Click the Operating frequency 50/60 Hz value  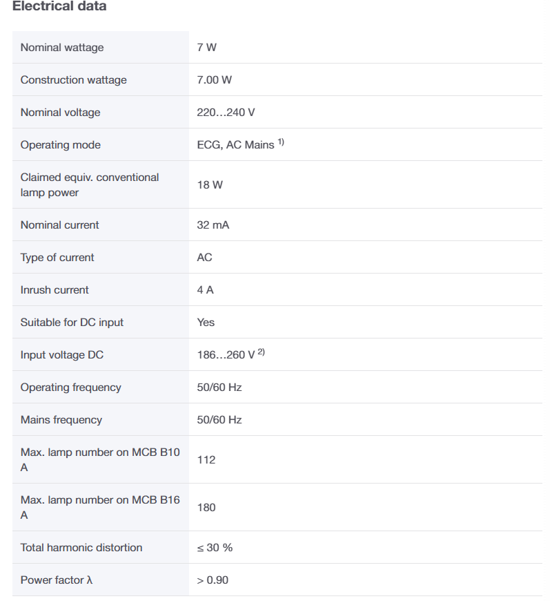[x=219, y=387]
